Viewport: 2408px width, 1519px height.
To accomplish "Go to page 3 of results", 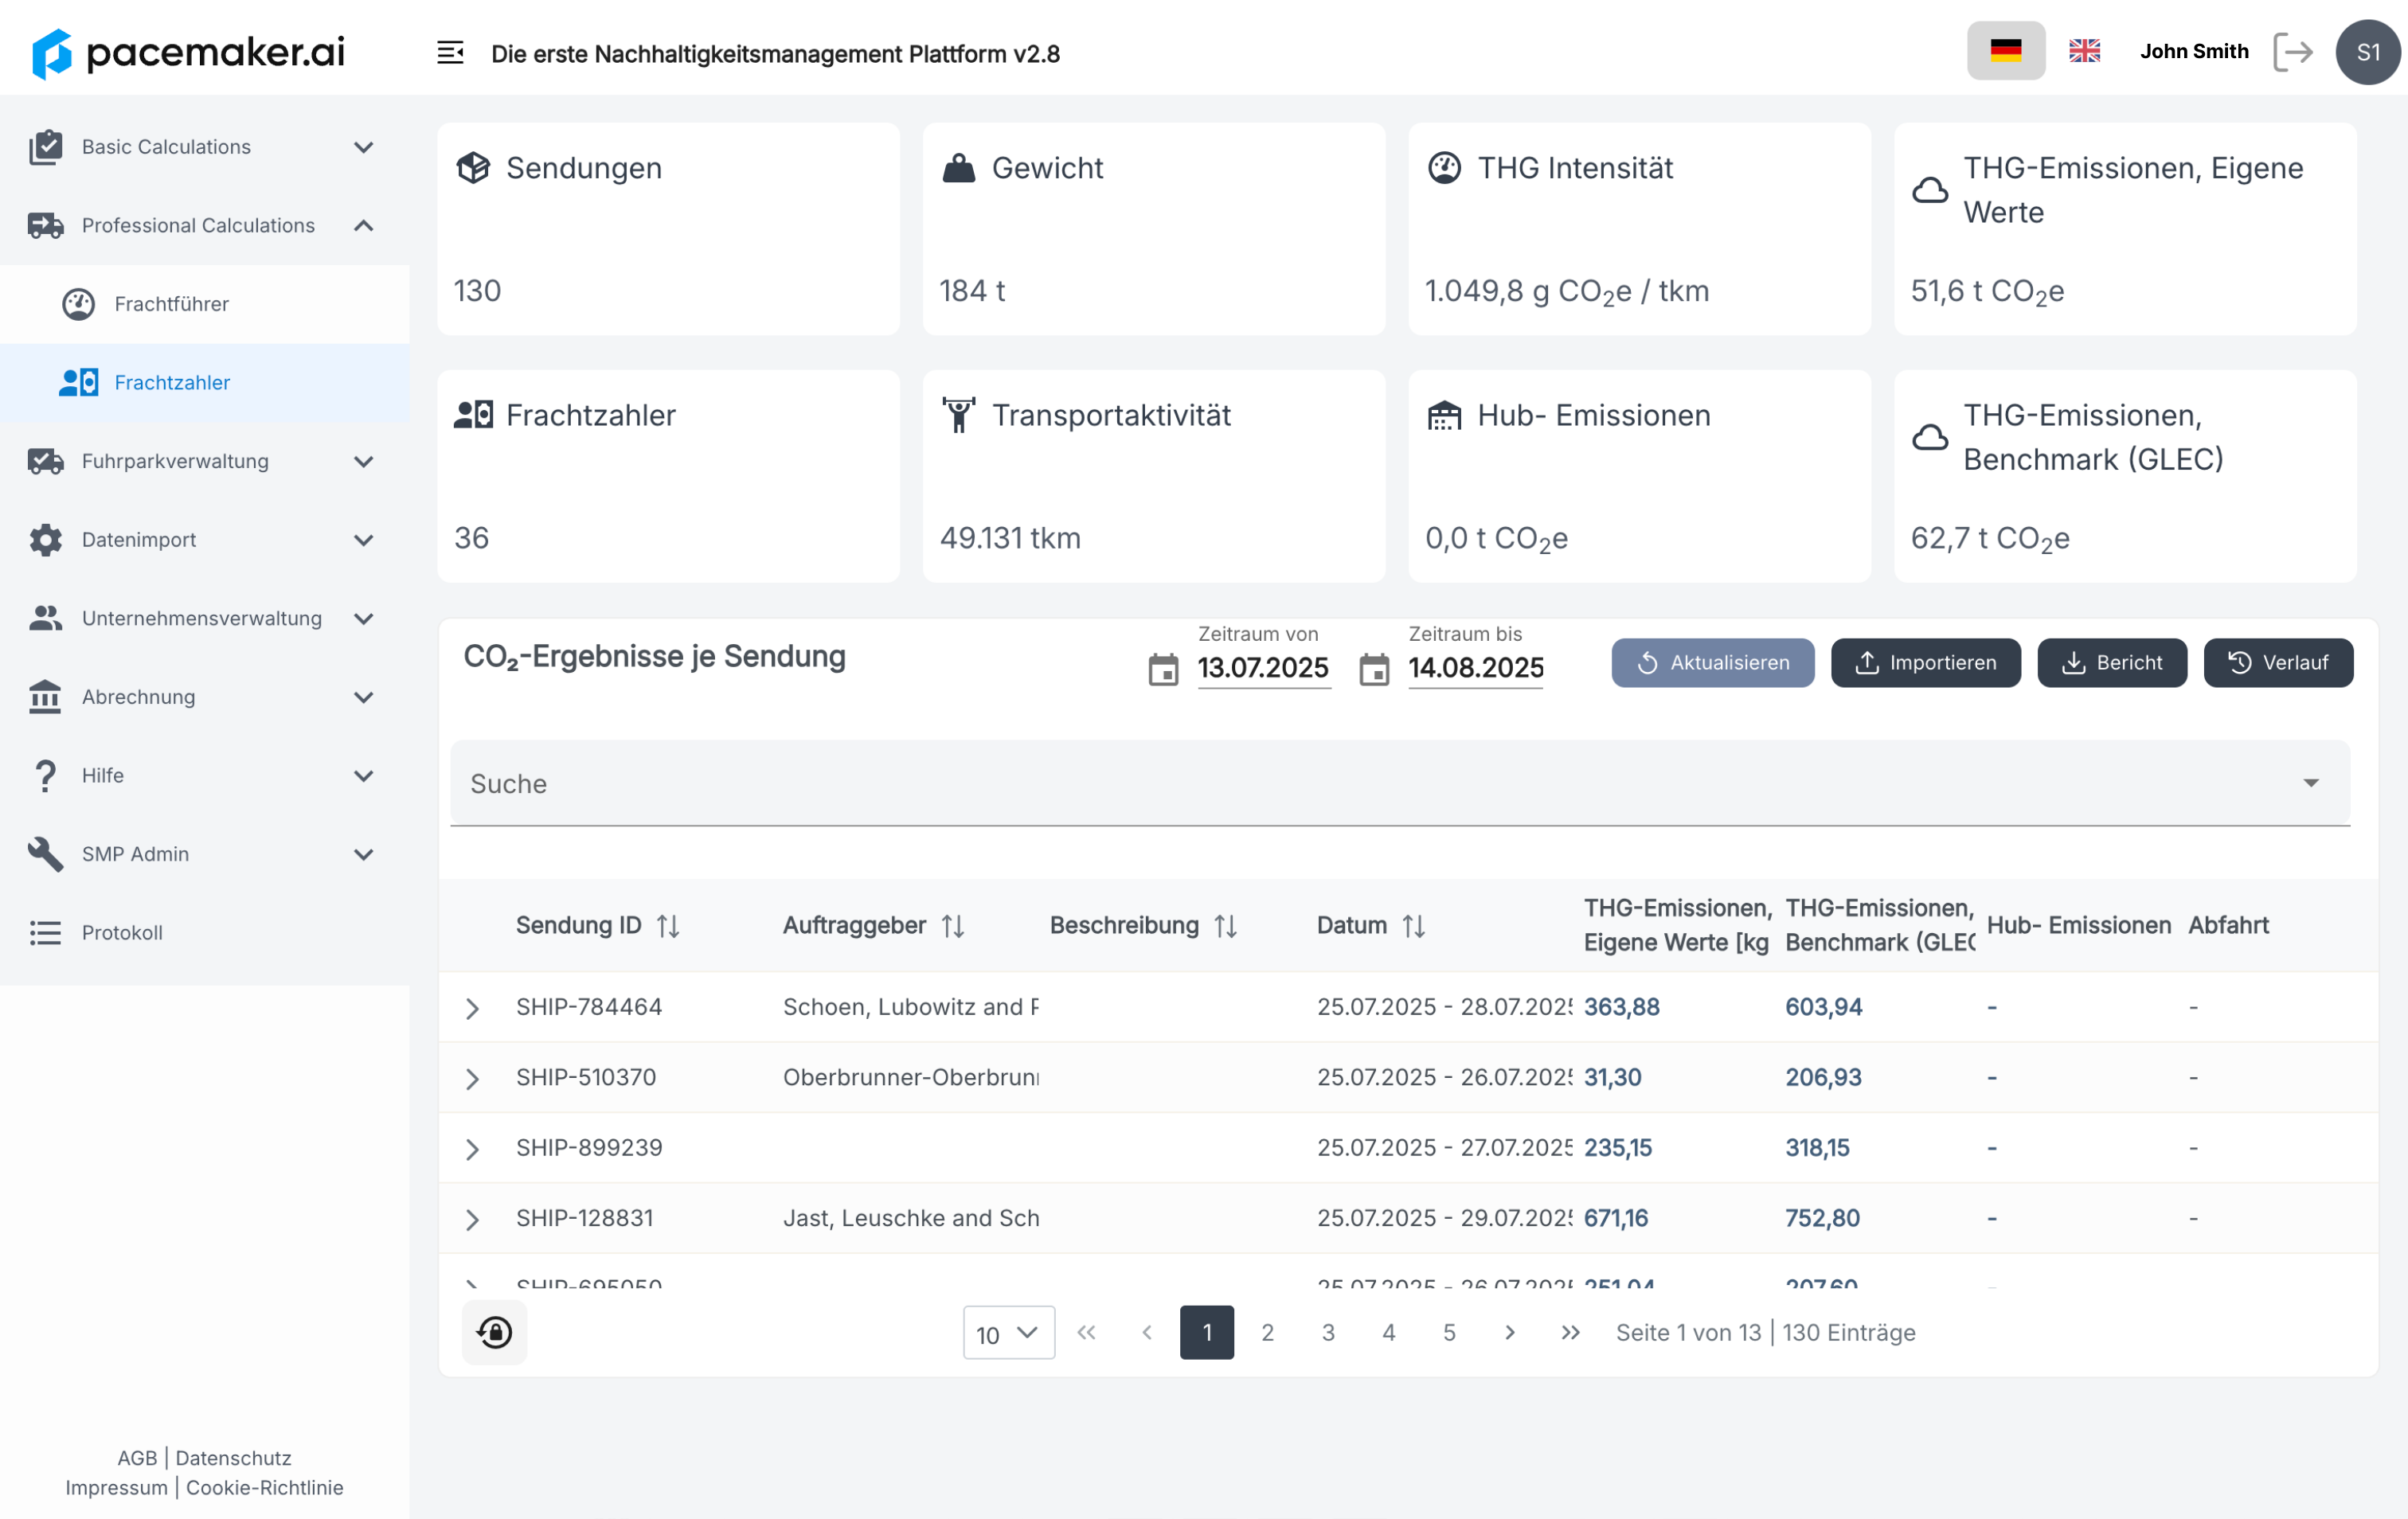I will (x=1328, y=1332).
